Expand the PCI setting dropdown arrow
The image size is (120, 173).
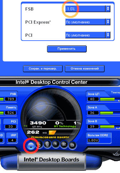click(x=108, y=35)
